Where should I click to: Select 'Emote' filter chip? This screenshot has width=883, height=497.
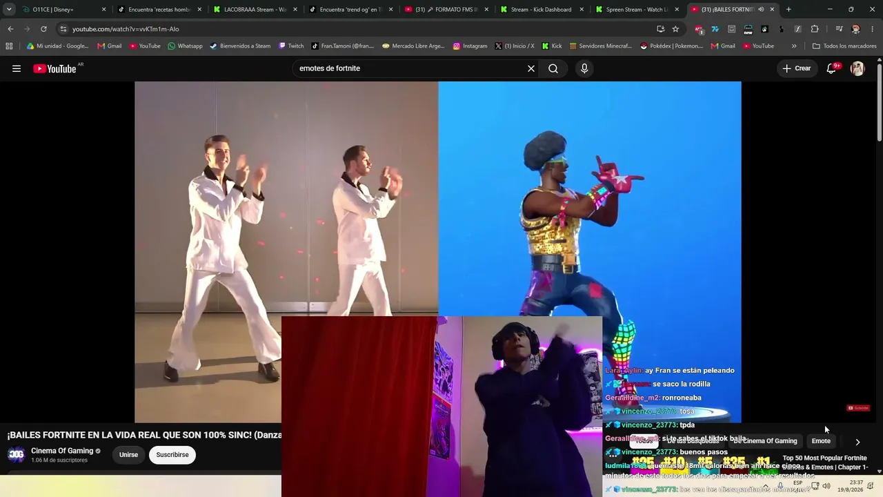click(821, 441)
